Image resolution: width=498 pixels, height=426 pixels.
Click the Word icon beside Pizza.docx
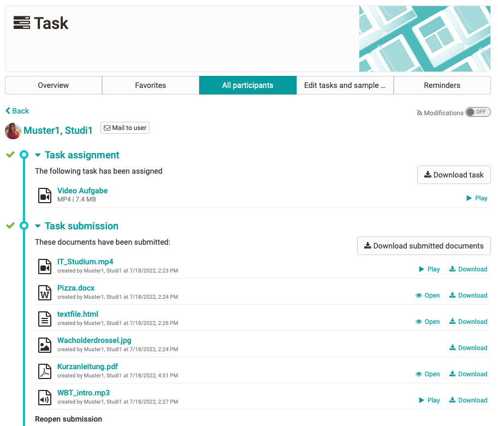tap(44, 292)
